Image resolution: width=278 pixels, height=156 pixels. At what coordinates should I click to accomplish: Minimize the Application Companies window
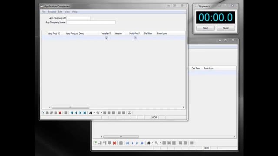click(x=169, y=6)
